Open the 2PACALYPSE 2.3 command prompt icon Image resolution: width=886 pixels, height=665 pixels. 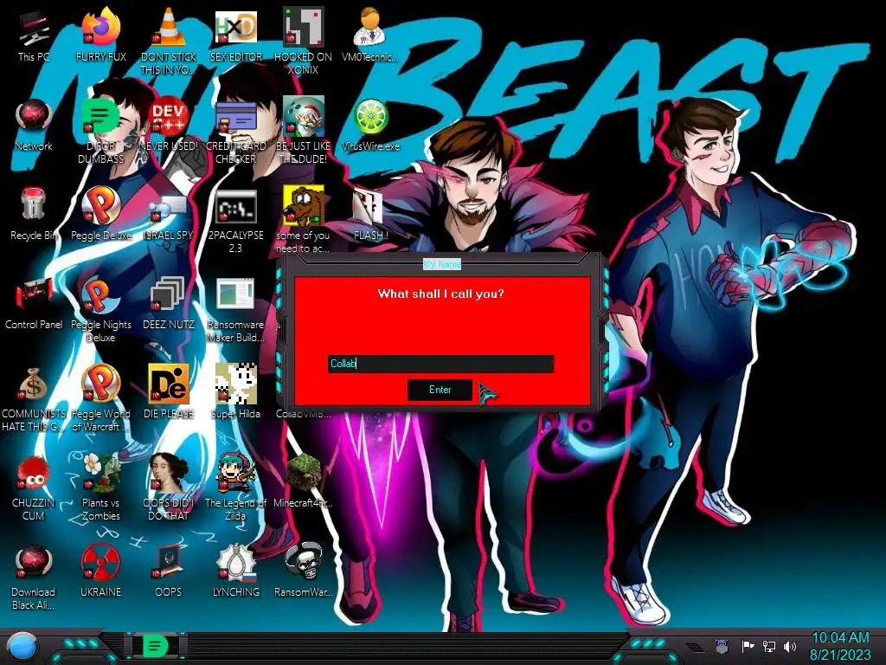click(235, 206)
